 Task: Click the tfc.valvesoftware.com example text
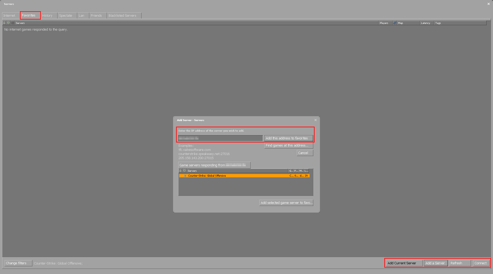click(x=195, y=150)
